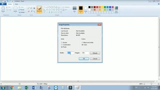Select the Pixels unit option

point(64,47)
